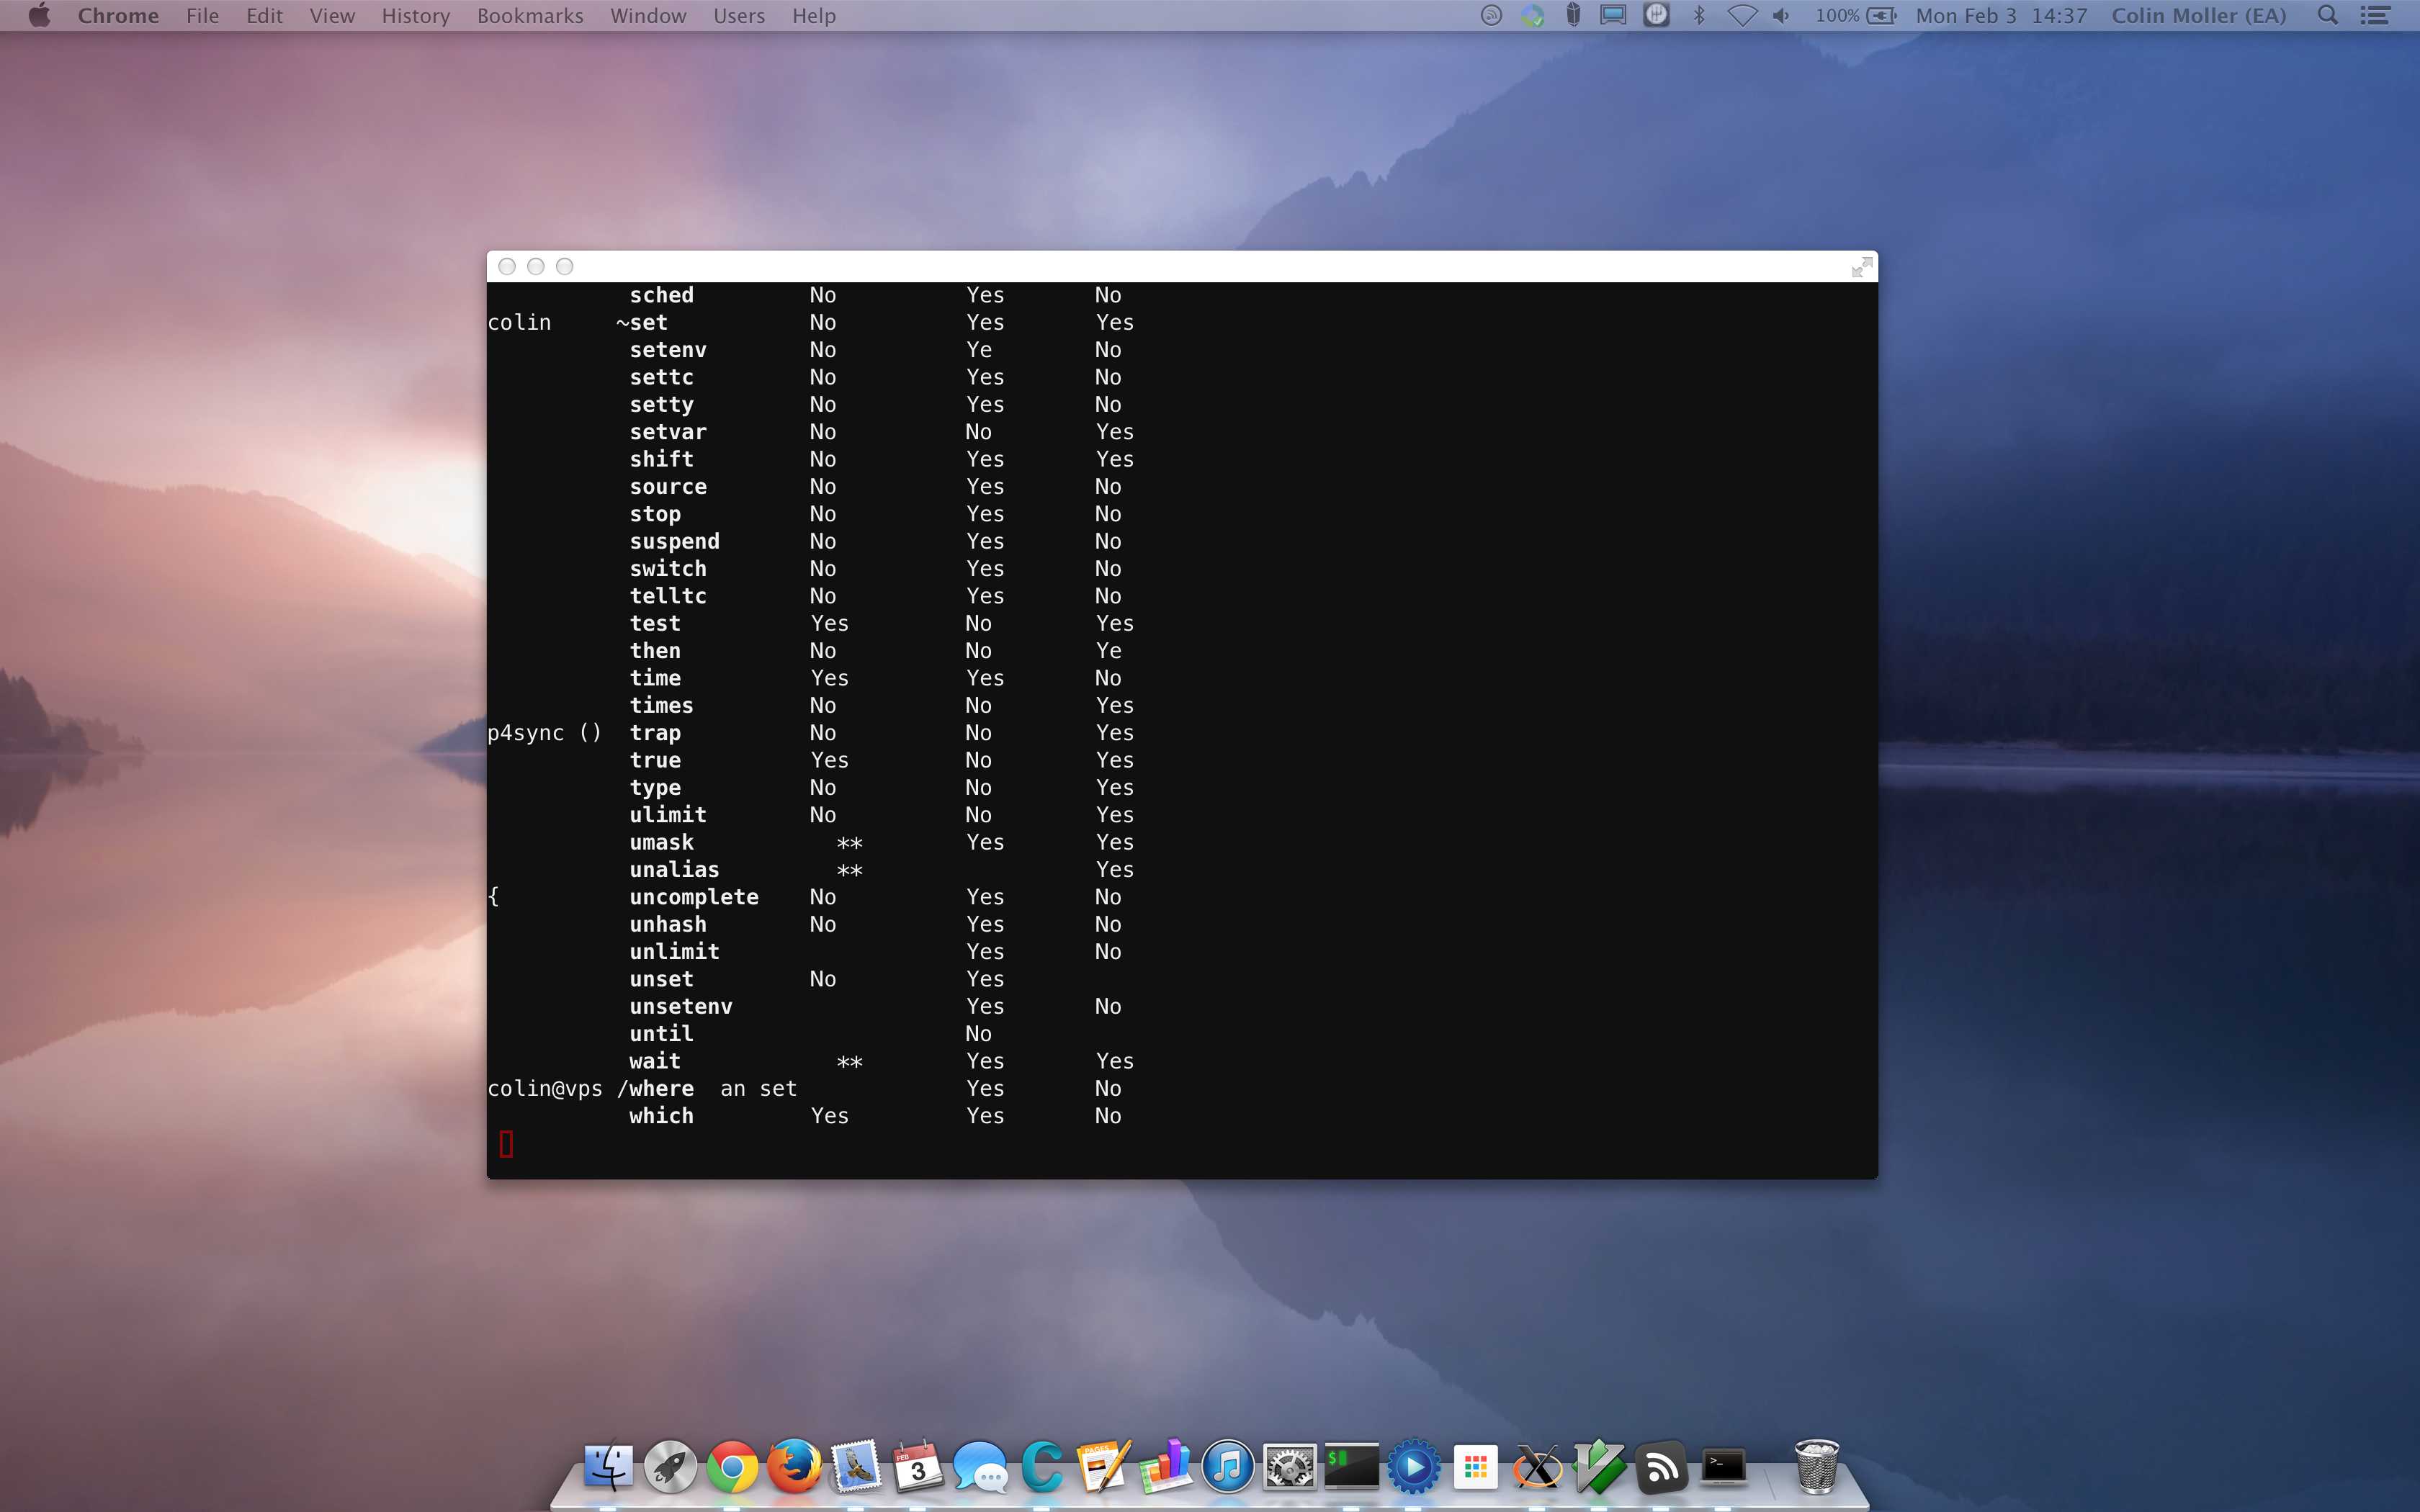The width and height of the screenshot is (2420, 1512).
Task: Open the Window menu
Action: [x=648, y=15]
